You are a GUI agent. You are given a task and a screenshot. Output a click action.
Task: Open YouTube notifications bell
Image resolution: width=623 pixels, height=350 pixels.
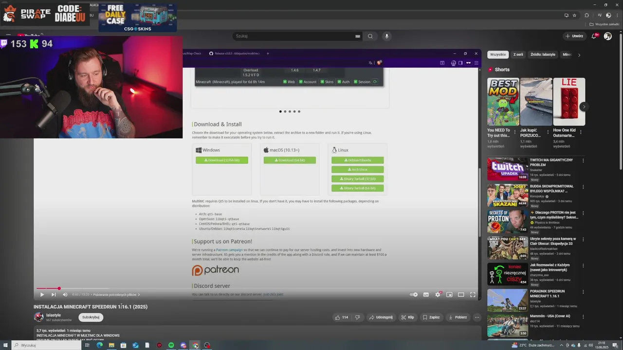(595, 36)
